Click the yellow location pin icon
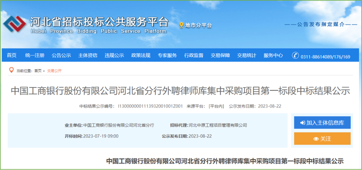 point(181,25)
